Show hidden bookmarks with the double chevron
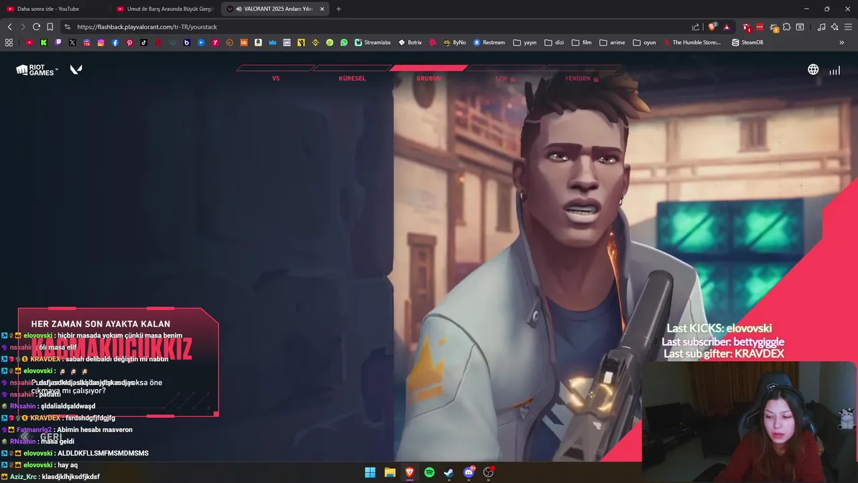Viewport: 858px width, 483px height. pos(842,42)
